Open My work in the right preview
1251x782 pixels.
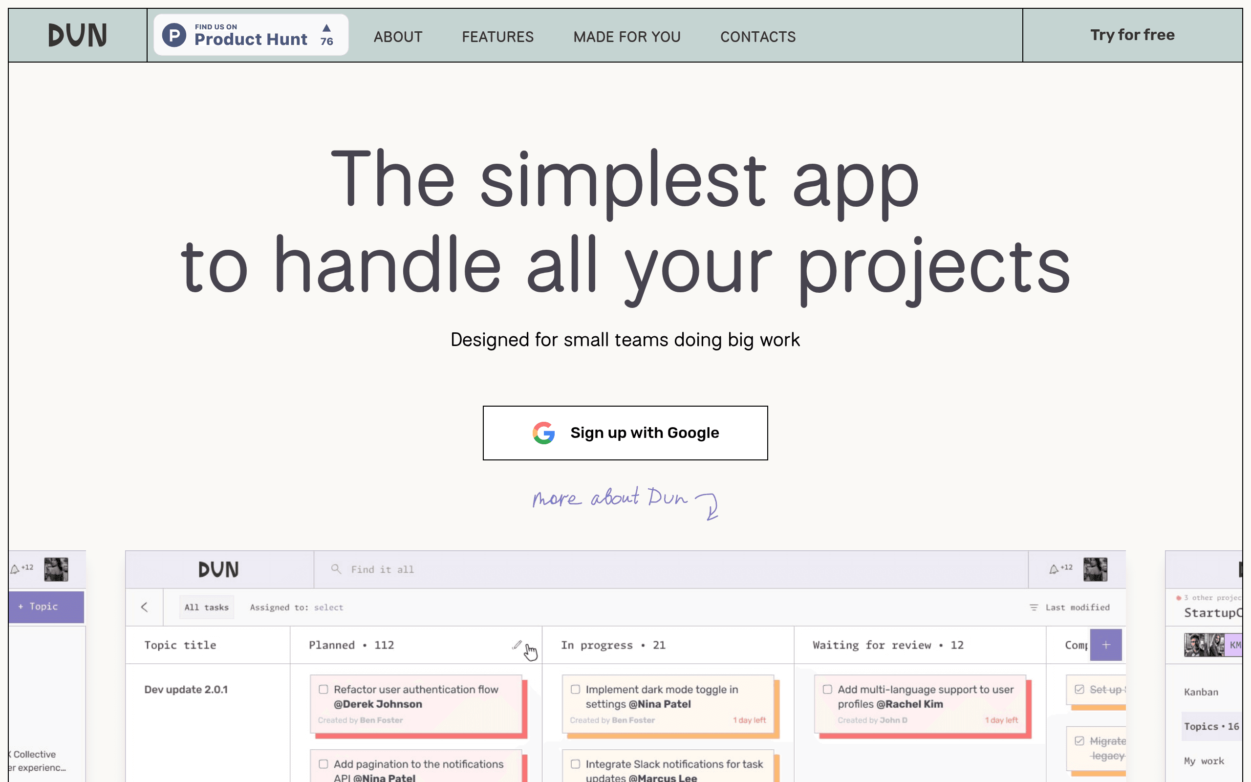(1204, 761)
